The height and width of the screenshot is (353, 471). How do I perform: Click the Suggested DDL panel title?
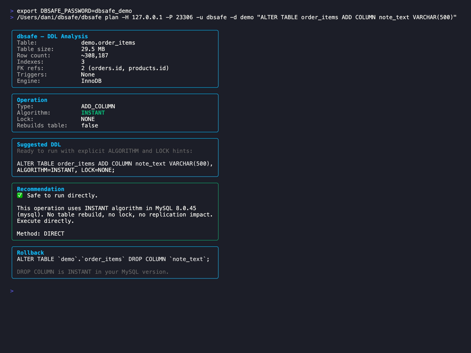[39, 144]
